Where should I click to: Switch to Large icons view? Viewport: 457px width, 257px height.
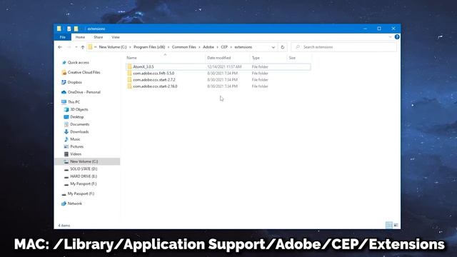[x=396, y=225]
